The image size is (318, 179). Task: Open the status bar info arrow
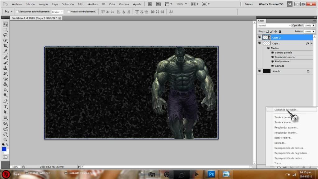click(79, 167)
